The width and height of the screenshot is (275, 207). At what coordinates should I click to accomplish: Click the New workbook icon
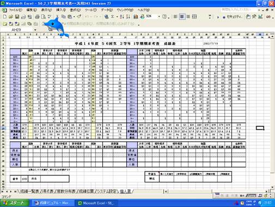coord(5,17)
